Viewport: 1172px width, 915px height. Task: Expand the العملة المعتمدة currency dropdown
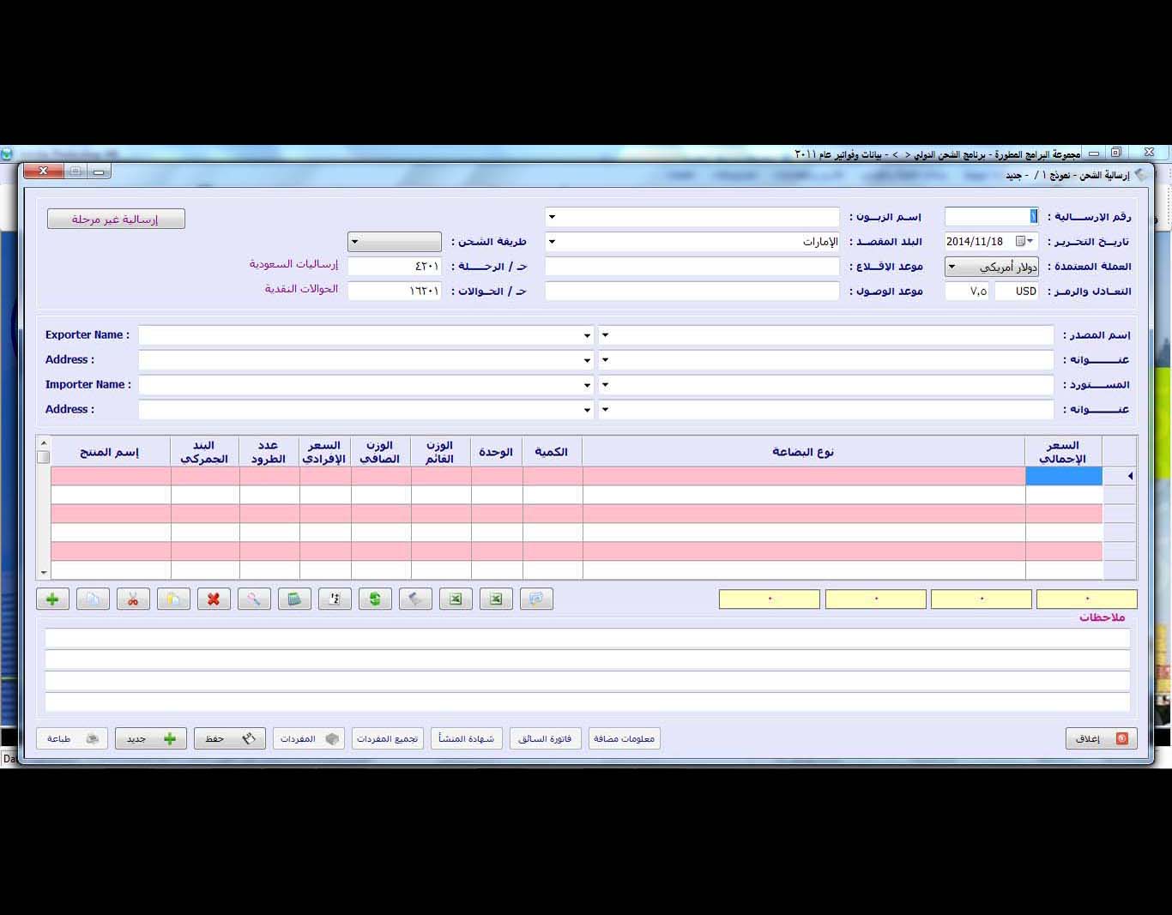[951, 267]
